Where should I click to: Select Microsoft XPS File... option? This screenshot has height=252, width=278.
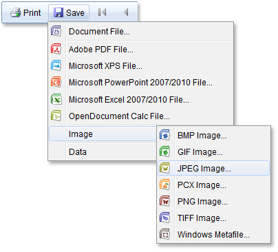[x=105, y=66]
